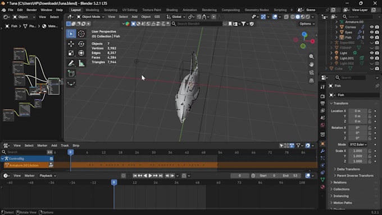Pick the Transform tool in viewport toolbar

click(81, 53)
